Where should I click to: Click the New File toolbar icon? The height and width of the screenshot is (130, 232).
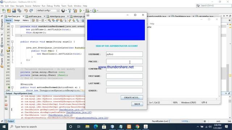pos(4,10)
